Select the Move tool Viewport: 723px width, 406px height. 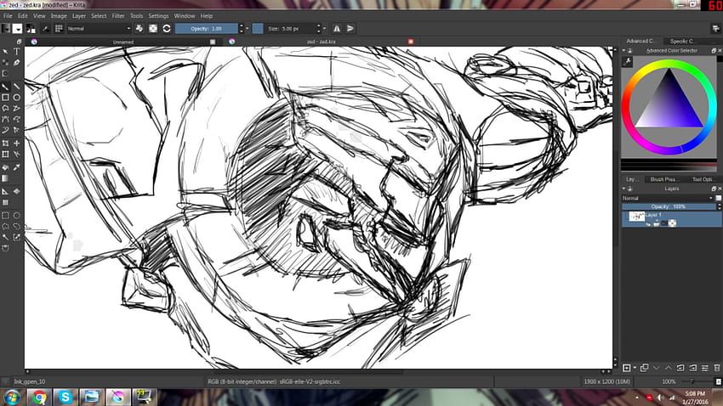[x=17, y=144]
